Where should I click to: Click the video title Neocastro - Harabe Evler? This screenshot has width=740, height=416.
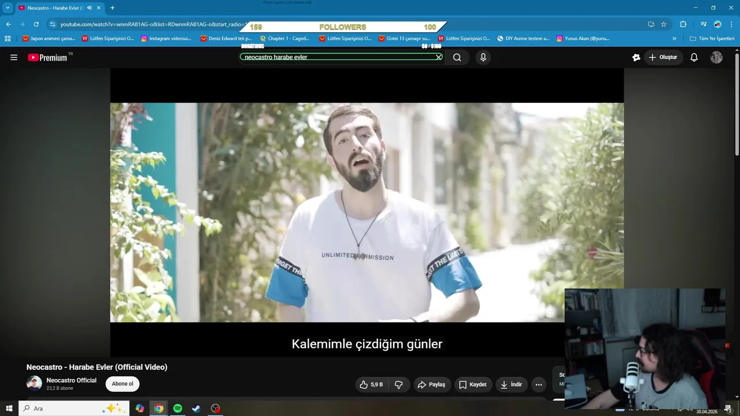pos(97,367)
